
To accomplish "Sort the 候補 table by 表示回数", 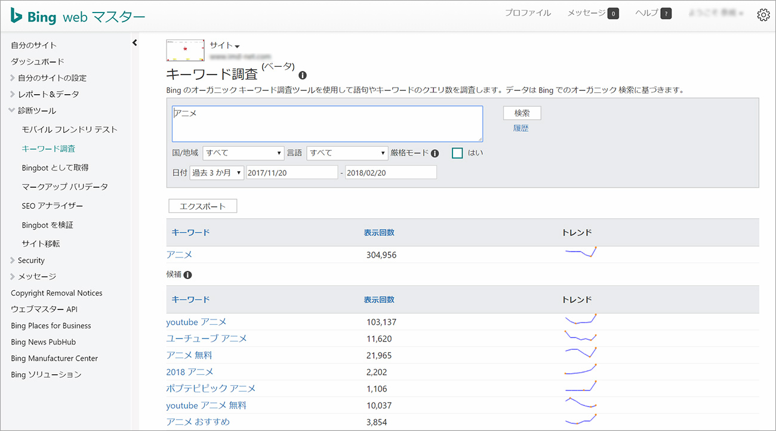I will (x=379, y=299).
